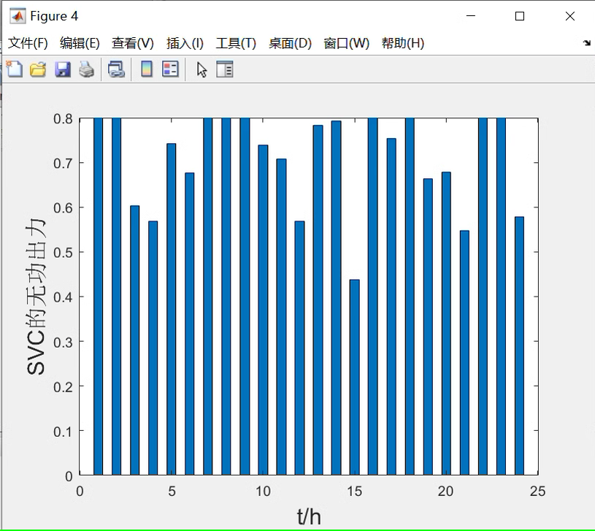Image resolution: width=595 pixels, height=531 pixels.
Task: Open the 插入(I) menu
Action: click(185, 43)
